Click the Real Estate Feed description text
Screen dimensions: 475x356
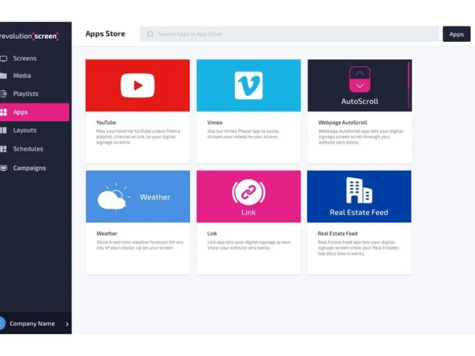pyautogui.click(x=358, y=248)
